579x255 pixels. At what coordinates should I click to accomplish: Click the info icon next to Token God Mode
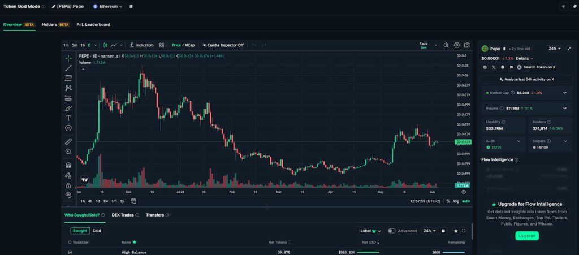(44, 7)
